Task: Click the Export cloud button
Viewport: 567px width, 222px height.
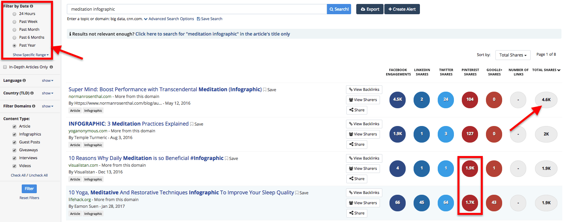Action: [370, 9]
